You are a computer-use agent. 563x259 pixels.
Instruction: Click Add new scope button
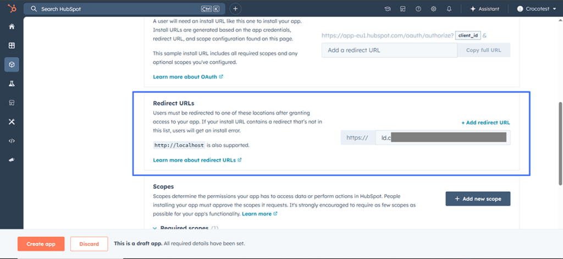coord(478,199)
